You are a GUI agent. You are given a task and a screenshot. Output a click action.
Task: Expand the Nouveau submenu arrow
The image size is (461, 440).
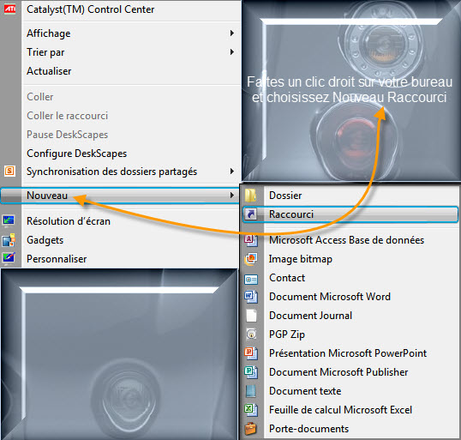coord(232,196)
